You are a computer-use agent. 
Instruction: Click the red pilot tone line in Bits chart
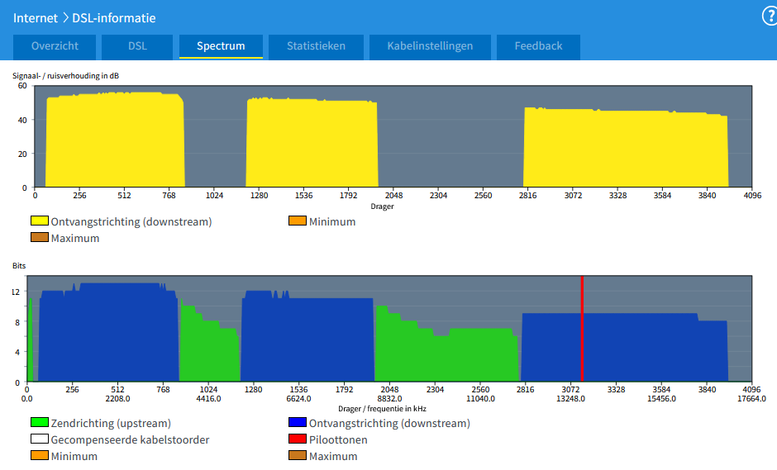click(x=582, y=330)
